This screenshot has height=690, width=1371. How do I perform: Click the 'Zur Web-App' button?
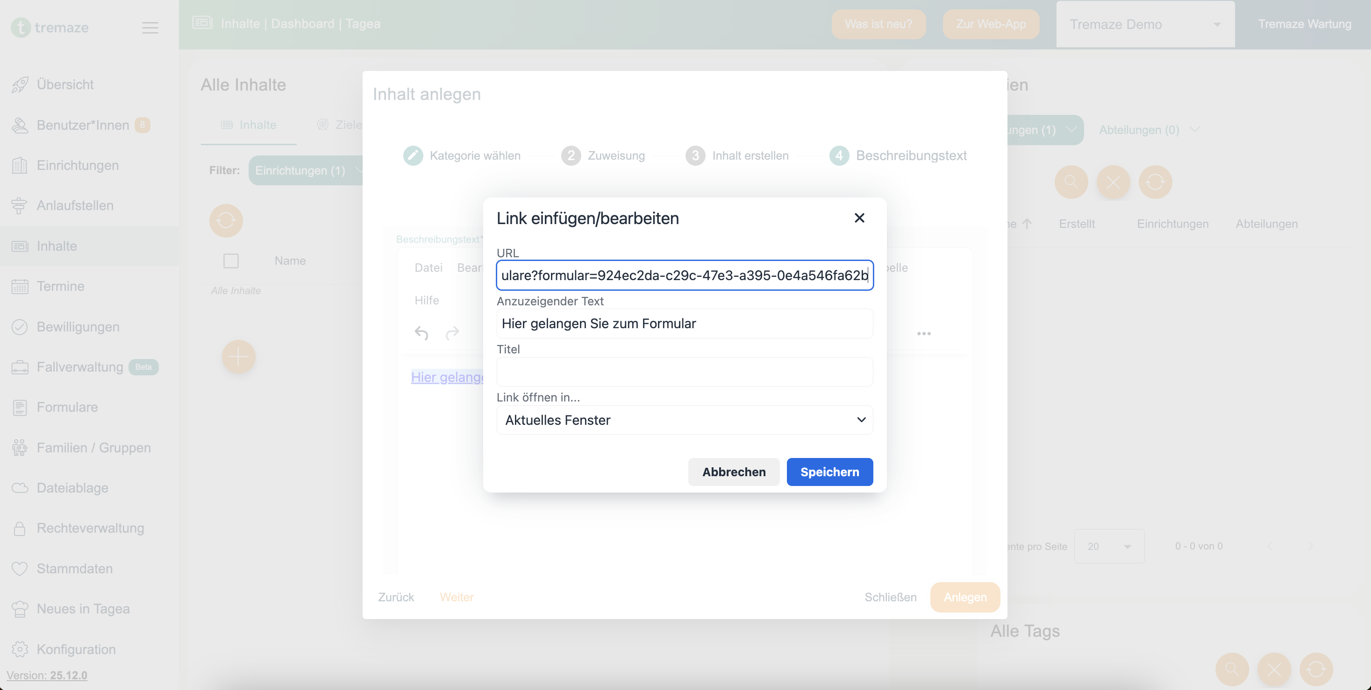click(991, 24)
